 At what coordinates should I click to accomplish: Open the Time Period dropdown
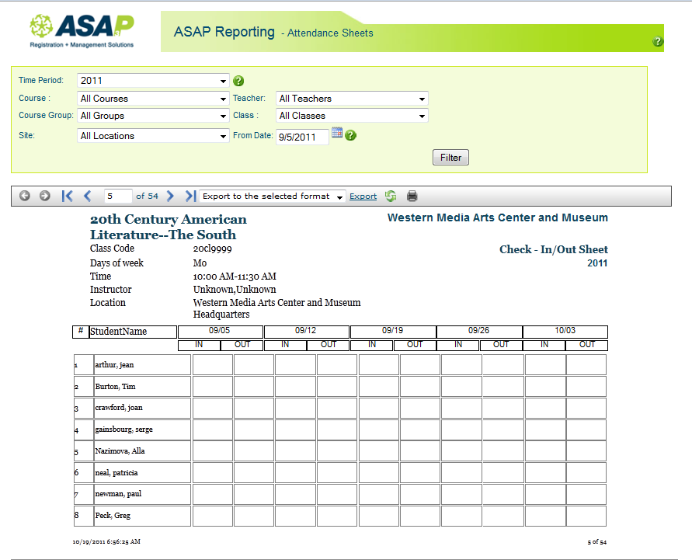pos(153,81)
